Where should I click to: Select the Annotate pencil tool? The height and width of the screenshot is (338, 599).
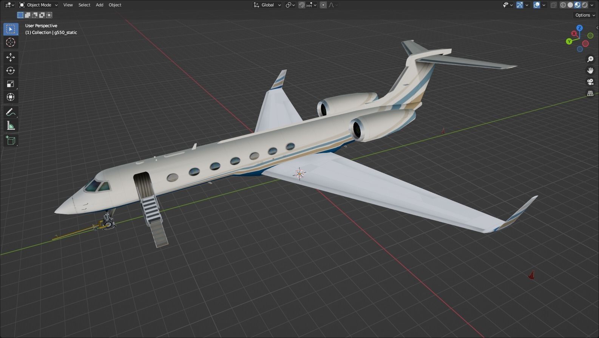pos(11,112)
